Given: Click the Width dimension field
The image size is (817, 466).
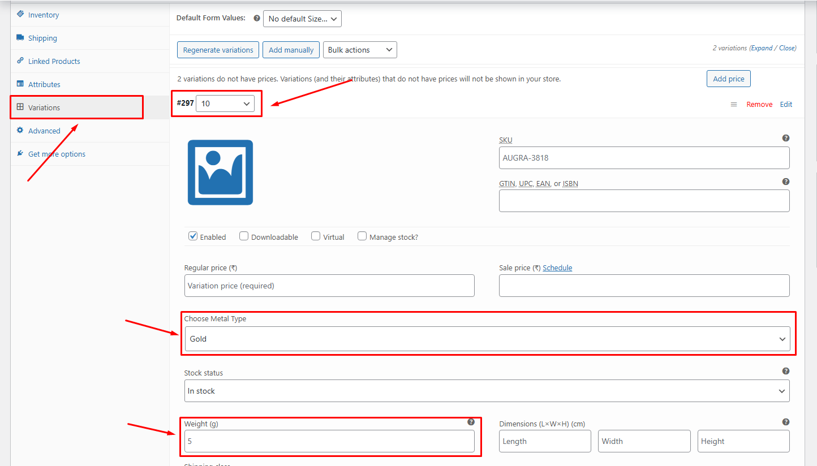Looking at the screenshot, I should 644,441.
